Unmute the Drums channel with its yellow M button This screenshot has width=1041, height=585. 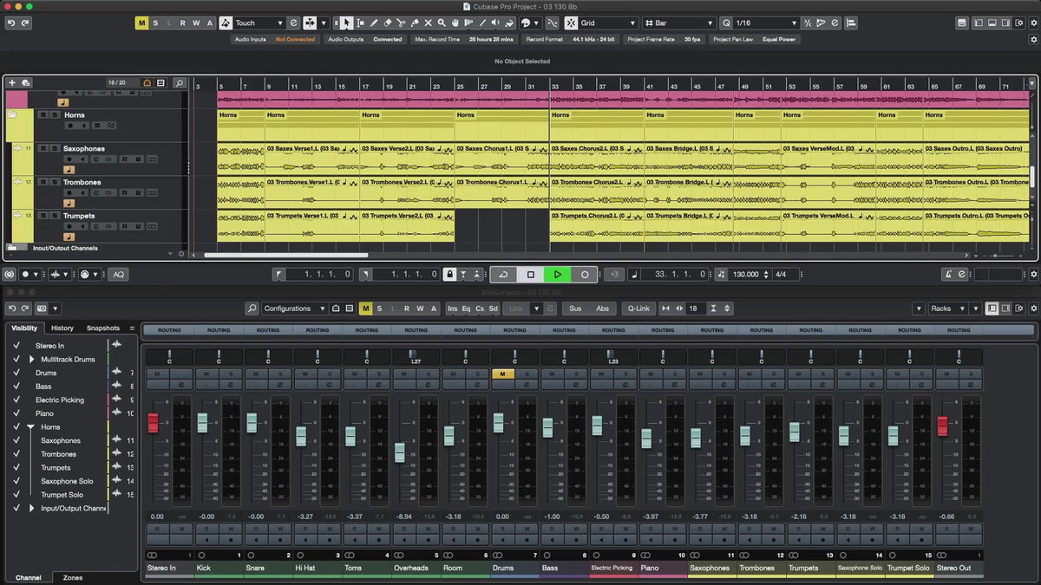click(x=503, y=374)
